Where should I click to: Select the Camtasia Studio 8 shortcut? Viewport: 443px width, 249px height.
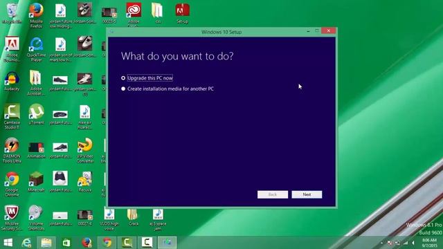tap(12, 116)
